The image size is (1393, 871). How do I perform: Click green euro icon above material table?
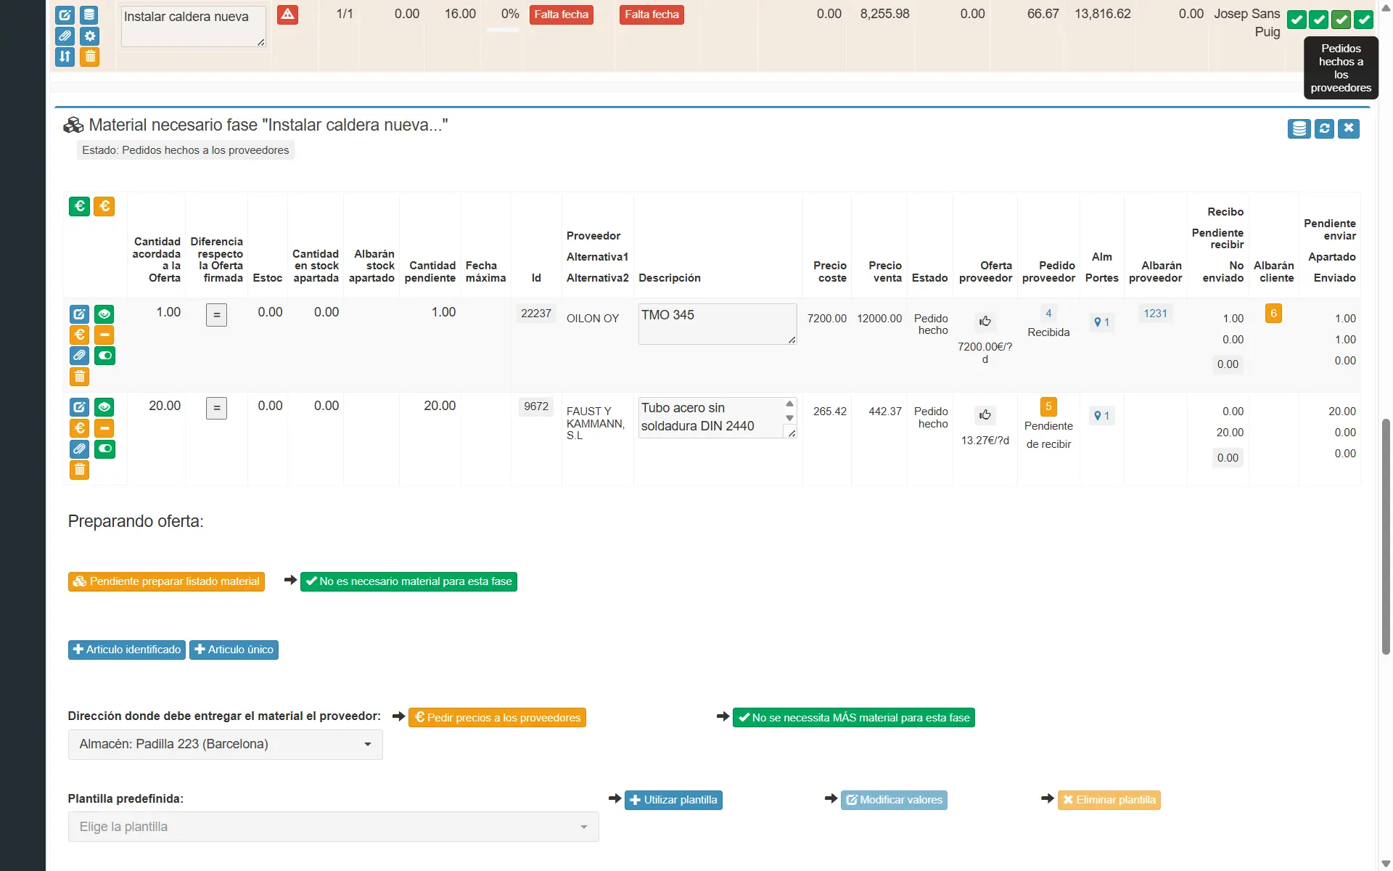[79, 207]
